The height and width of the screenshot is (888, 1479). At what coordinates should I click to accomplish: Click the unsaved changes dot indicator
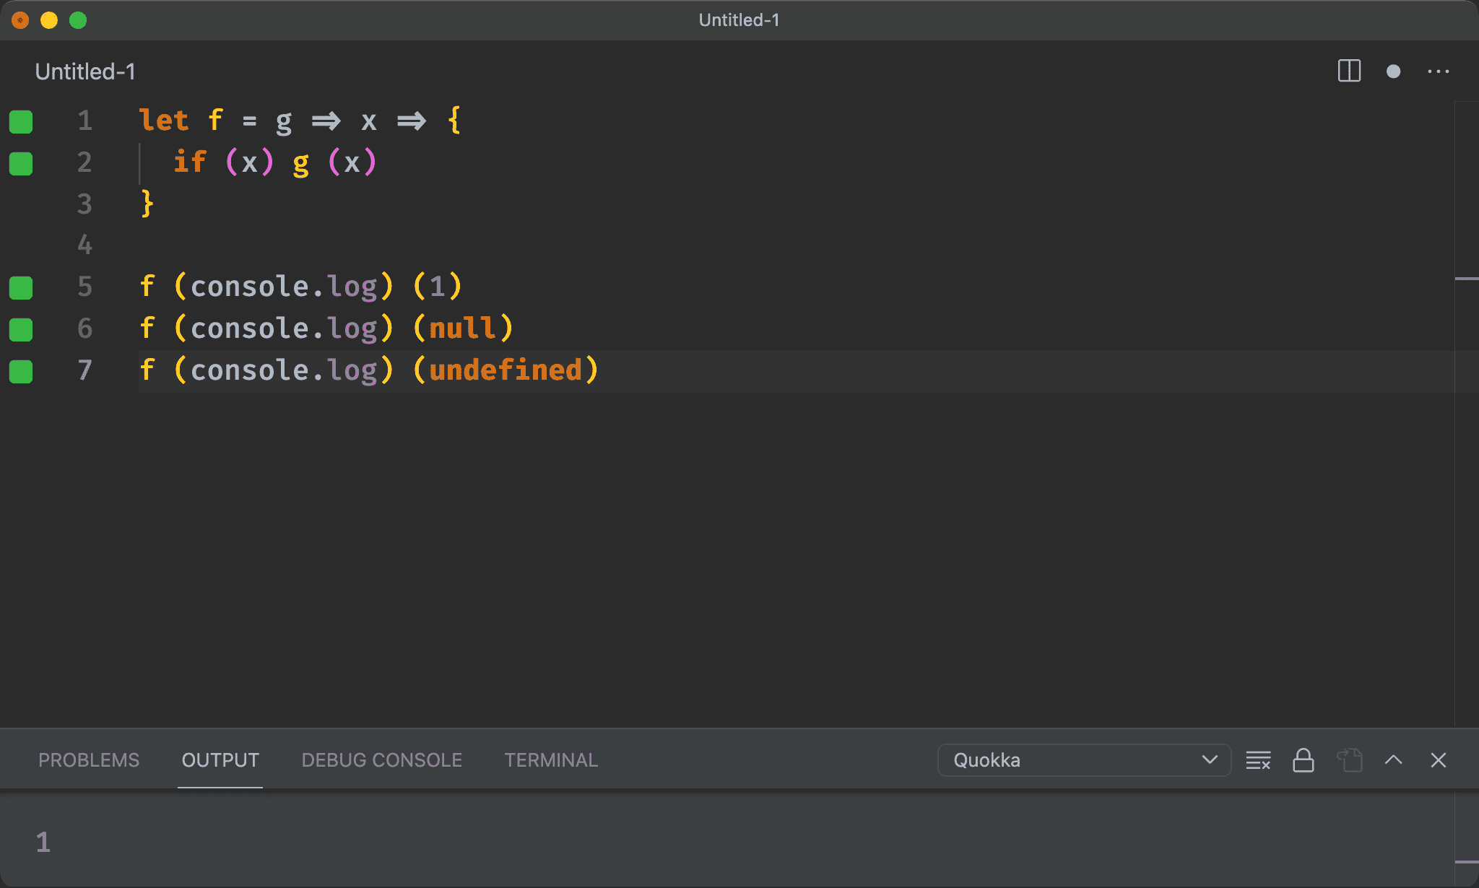[x=1393, y=71]
